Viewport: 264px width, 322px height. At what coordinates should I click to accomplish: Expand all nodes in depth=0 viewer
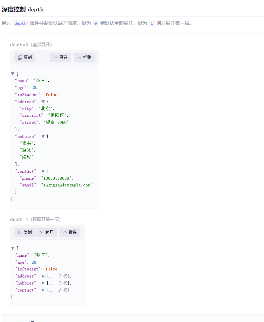(x=61, y=58)
